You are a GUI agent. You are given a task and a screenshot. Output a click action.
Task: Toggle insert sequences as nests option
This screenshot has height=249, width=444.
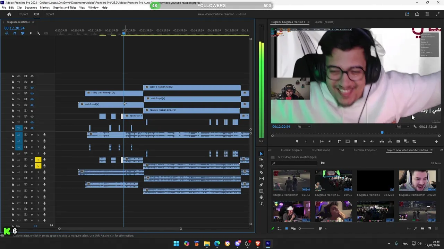7,33
